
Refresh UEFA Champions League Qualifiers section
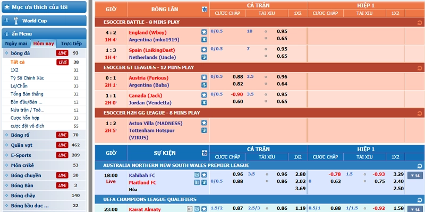point(420,200)
